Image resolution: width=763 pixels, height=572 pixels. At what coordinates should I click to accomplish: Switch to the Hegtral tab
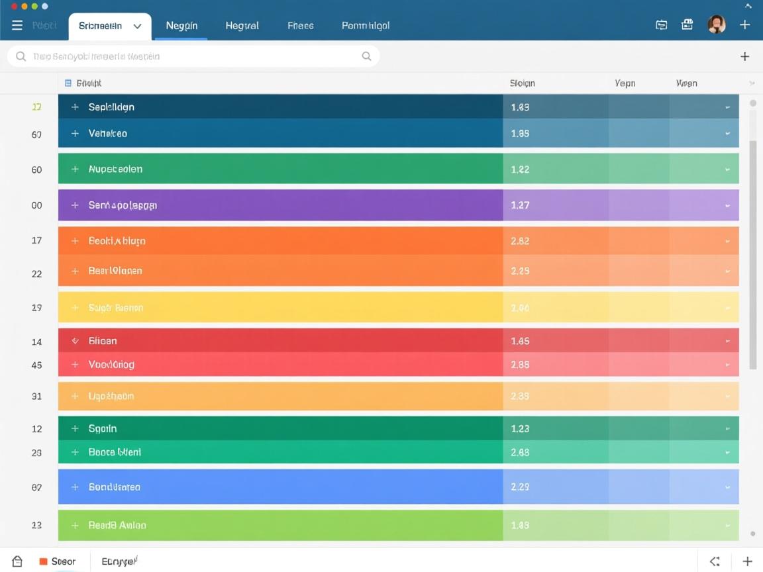coord(242,26)
